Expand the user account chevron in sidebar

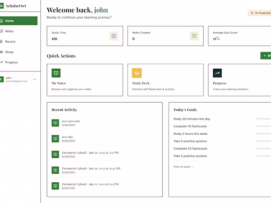34,79
